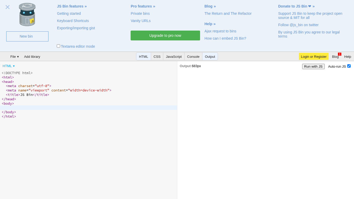Click the Run with JS button

pos(313,66)
